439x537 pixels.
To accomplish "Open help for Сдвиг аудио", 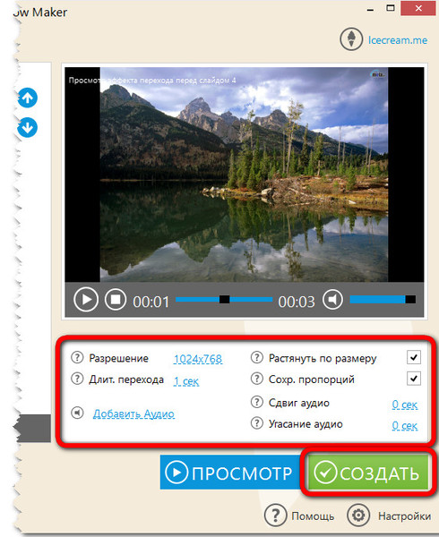I will coord(257,402).
